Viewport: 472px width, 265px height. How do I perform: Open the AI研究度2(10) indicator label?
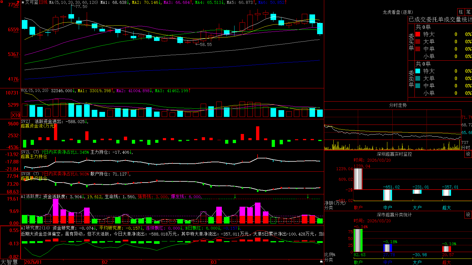tap(35, 228)
